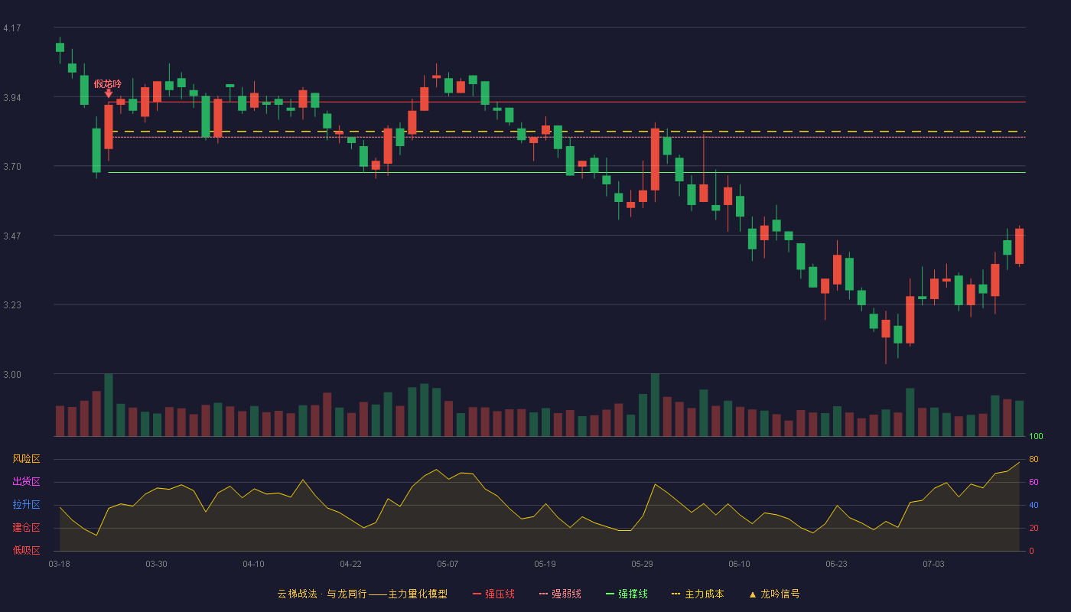Screen dimensions: 1071x612
Task: Toggle the 强撑线 legend entry
Action: pyautogui.click(x=627, y=594)
